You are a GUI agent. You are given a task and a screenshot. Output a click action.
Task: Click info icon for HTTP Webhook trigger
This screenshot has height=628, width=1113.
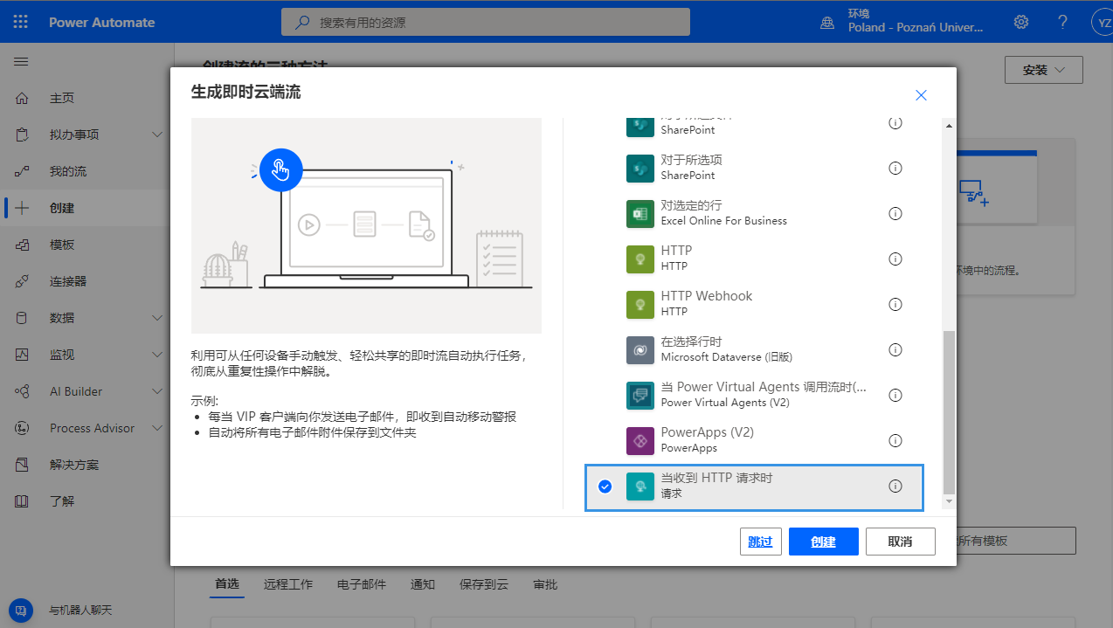tap(895, 304)
